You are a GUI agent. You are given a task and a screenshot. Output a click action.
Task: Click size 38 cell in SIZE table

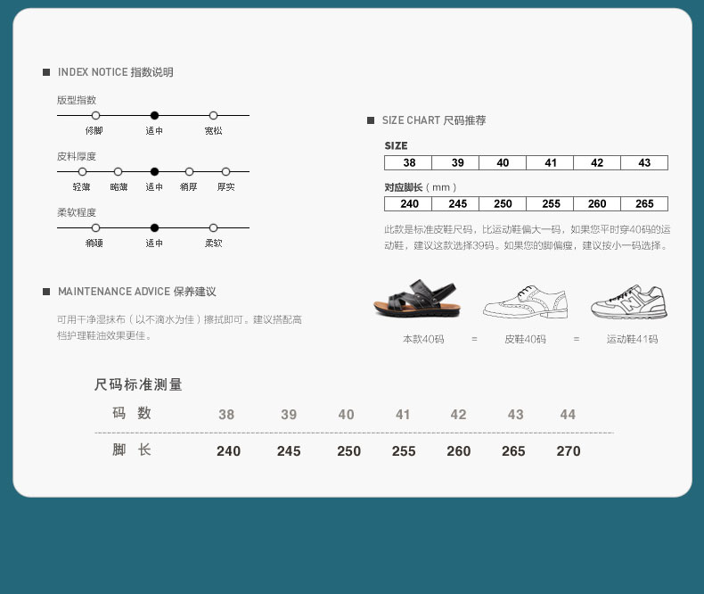pos(408,162)
